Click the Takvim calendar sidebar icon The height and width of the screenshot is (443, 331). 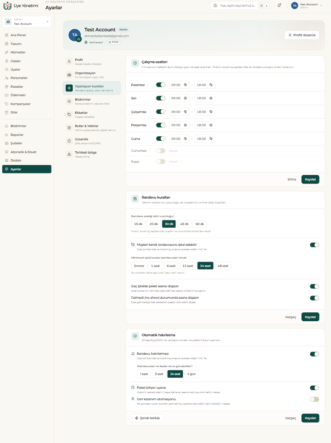point(7,44)
